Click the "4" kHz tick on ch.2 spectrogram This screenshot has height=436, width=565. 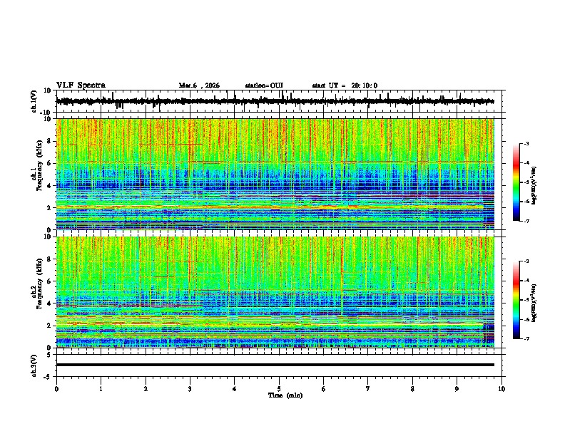[x=49, y=303]
